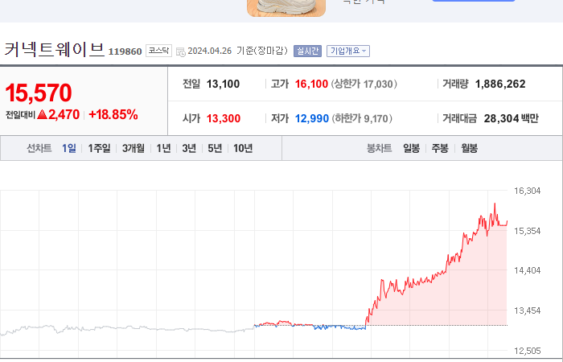563x362 pixels.
Task: Click the shoe advertisement thumbnail
Action: [x=286, y=8]
